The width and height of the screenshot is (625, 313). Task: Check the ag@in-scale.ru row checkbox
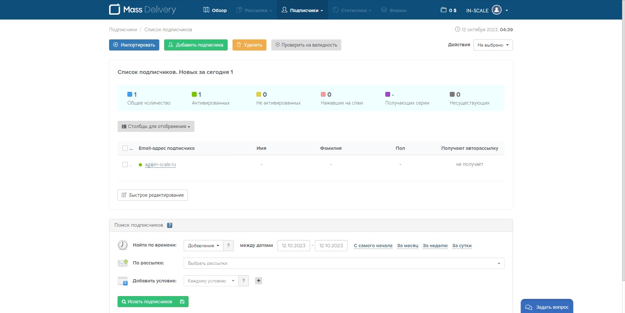tap(125, 164)
